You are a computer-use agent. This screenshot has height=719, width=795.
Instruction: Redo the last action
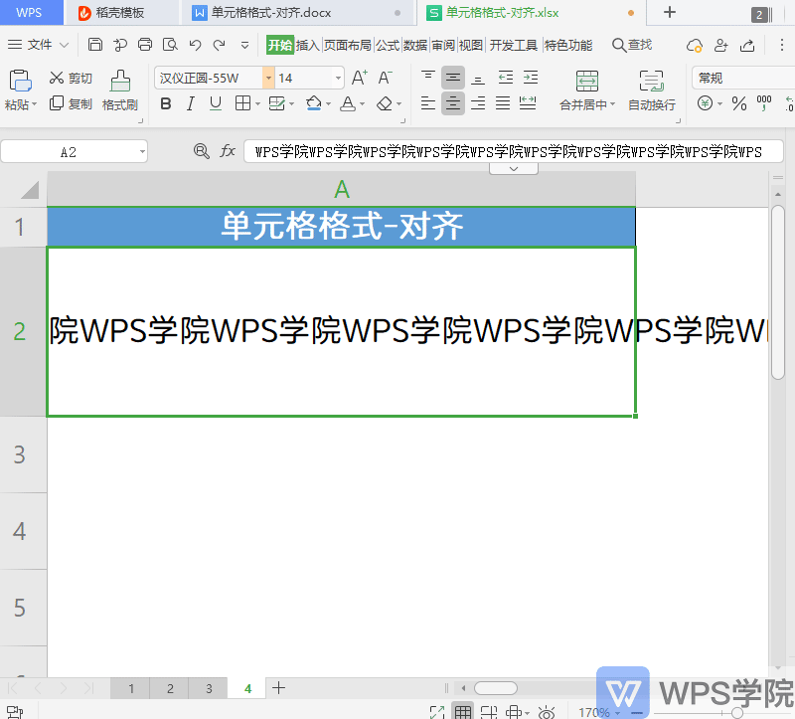(x=219, y=45)
